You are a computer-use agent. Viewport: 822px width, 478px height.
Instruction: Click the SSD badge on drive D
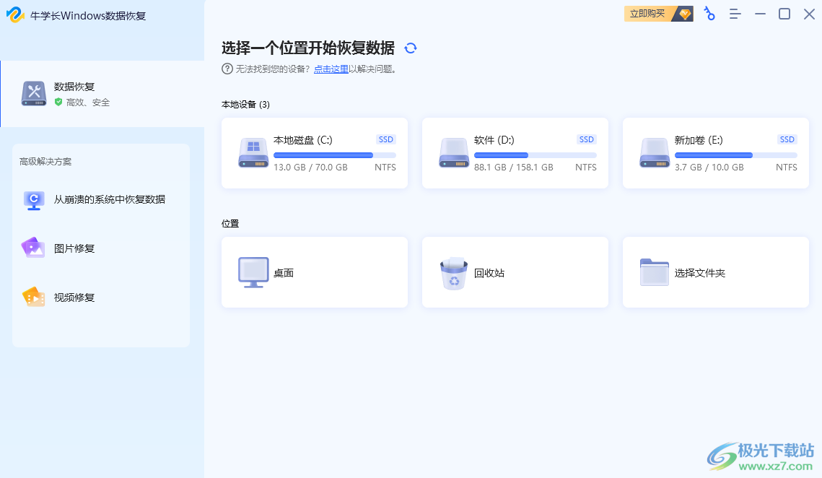(586, 139)
